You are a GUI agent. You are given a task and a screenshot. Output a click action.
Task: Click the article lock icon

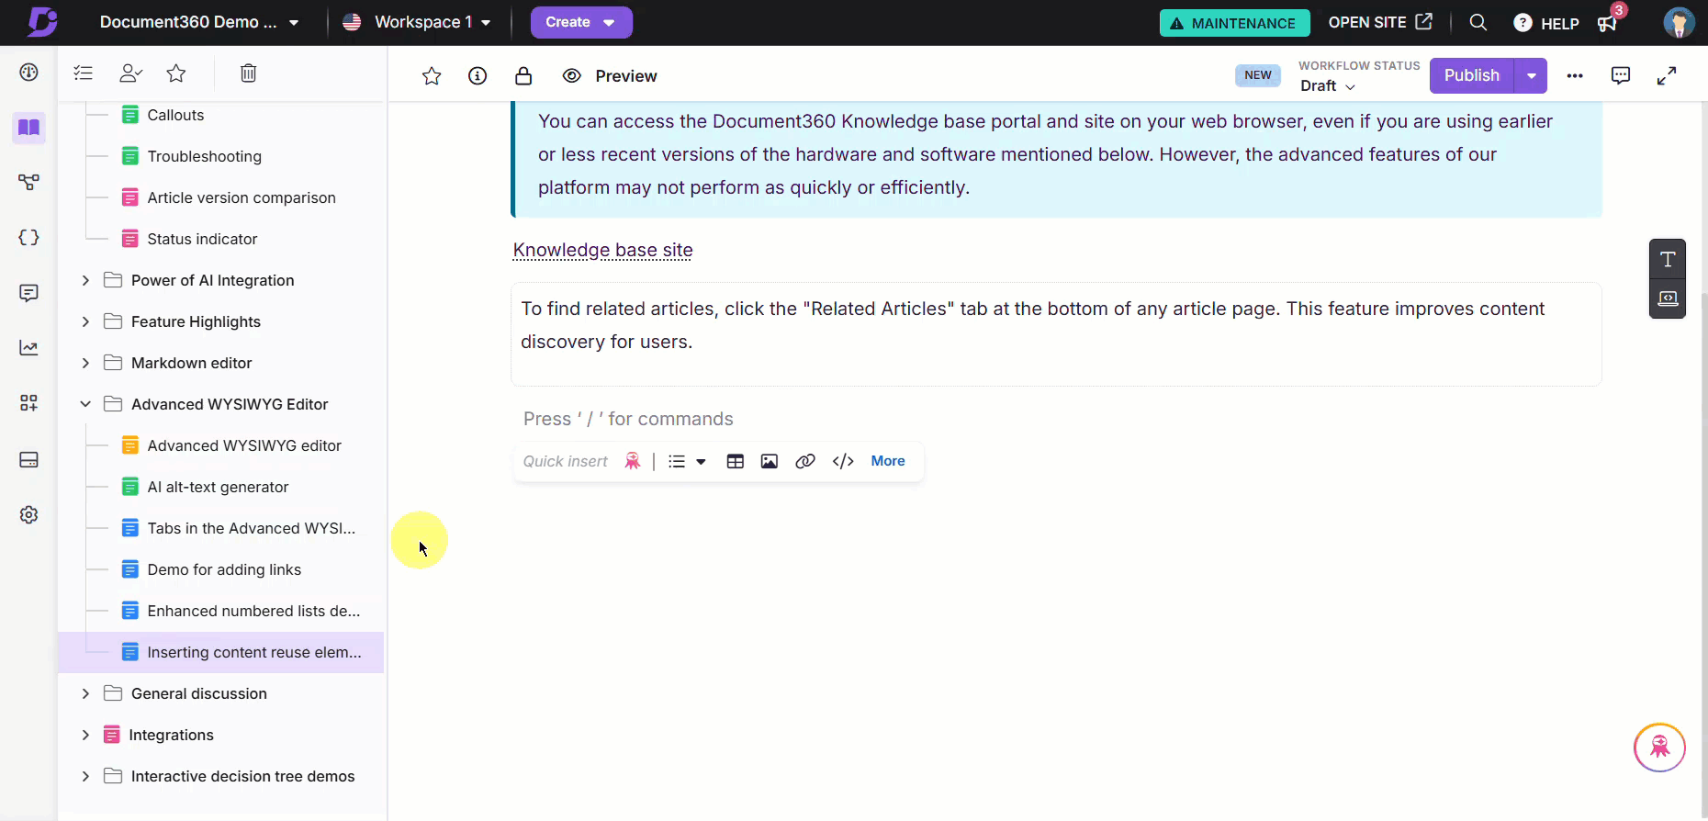point(523,76)
